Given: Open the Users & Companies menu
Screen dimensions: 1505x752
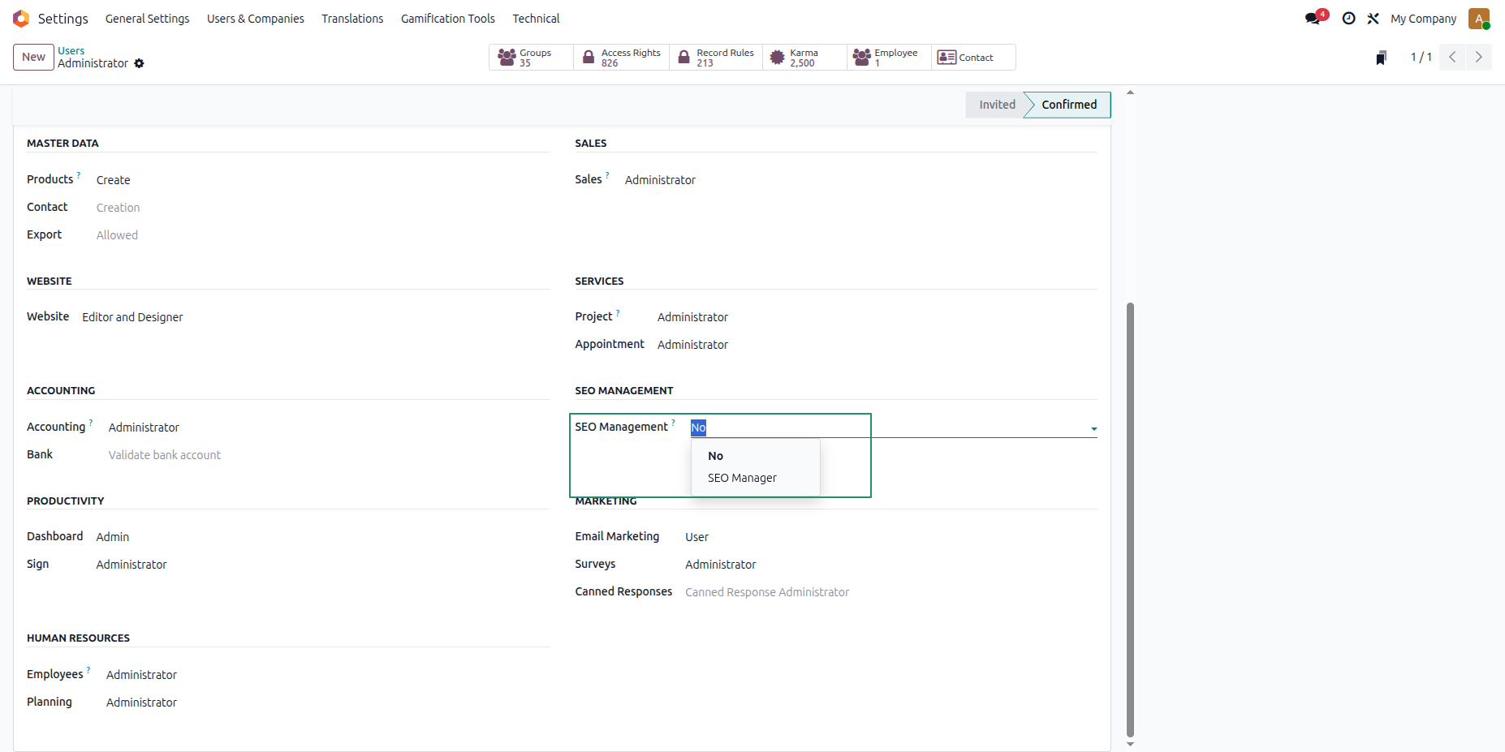Looking at the screenshot, I should [256, 18].
